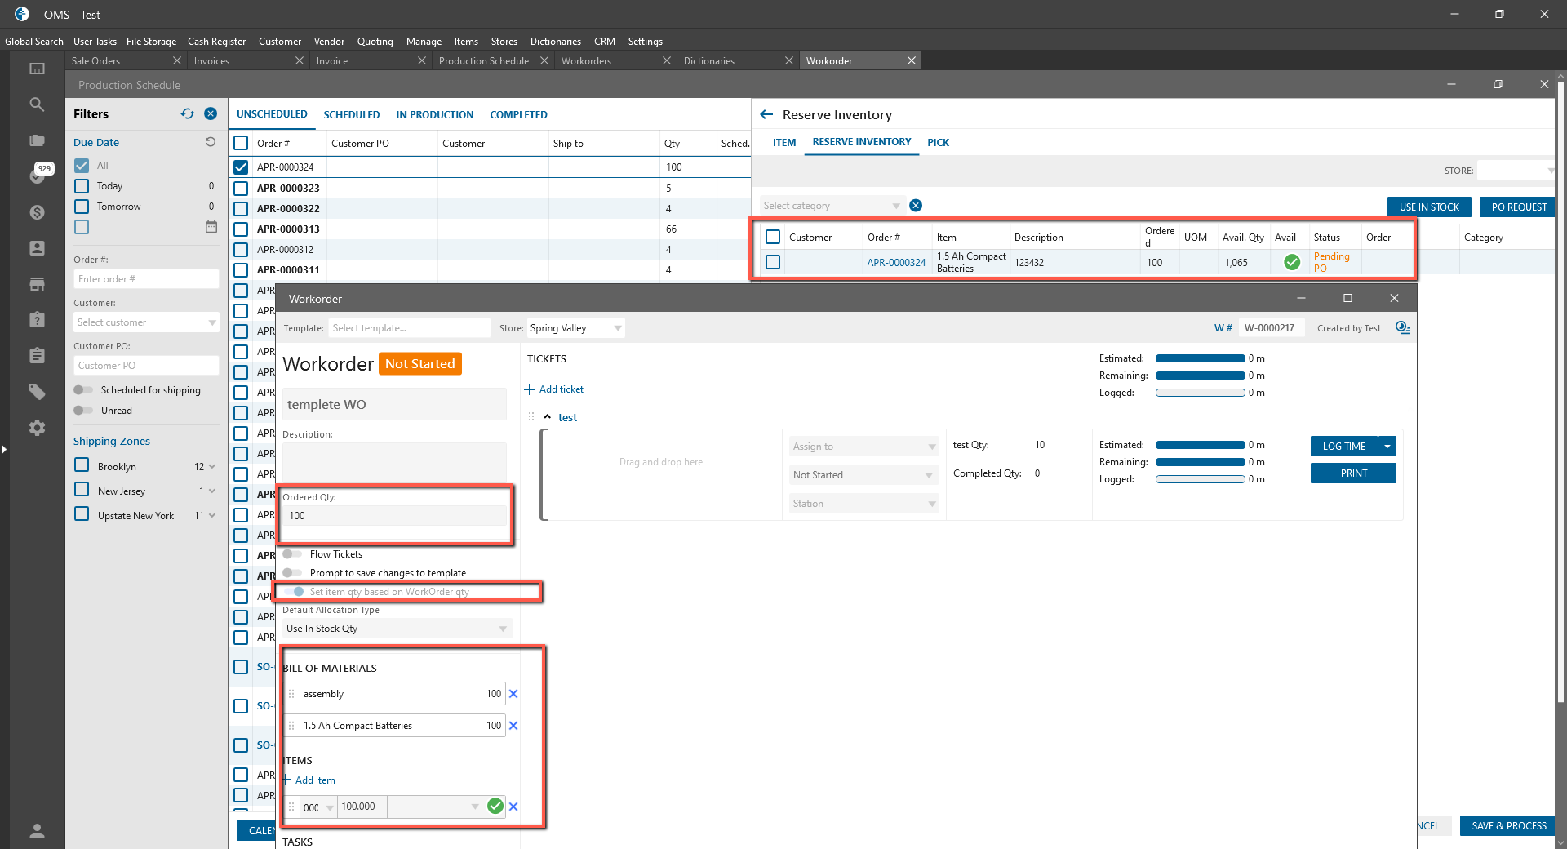The height and width of the screenshot is (849, 1567).
Task: Open the store icon in left sidebar
Action: tap(37, 284)
